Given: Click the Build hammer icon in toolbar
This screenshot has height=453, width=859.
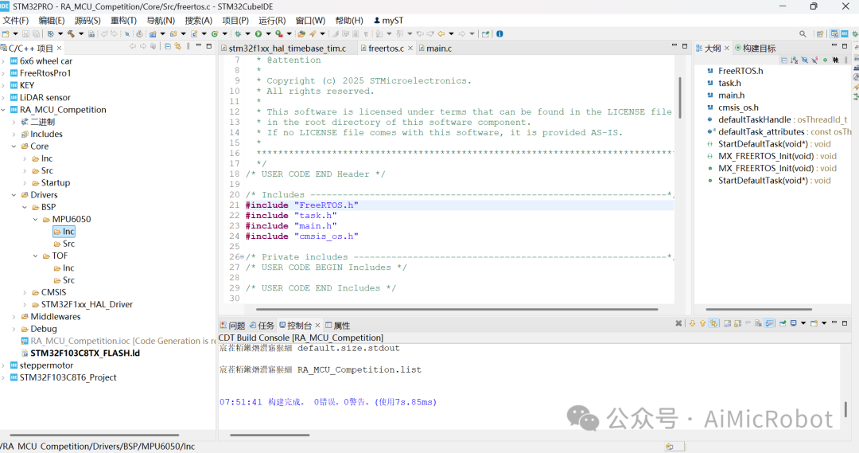Looking at the screenshot, I should click(x=71, y=33).
